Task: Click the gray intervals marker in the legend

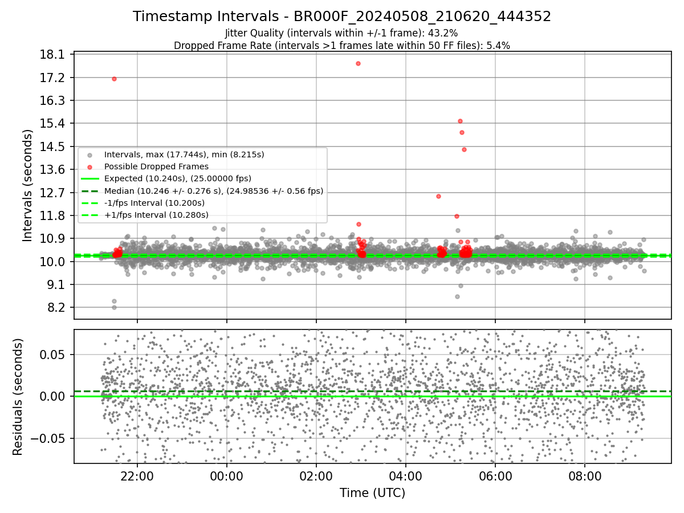Action: [89, 155]
